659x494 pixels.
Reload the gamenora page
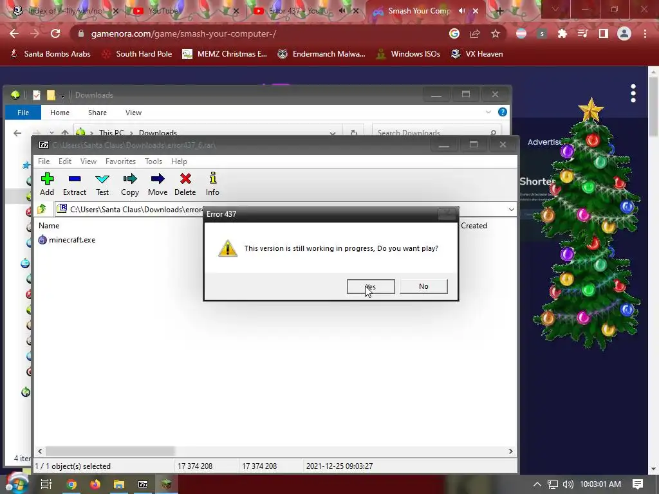point(55,33)
